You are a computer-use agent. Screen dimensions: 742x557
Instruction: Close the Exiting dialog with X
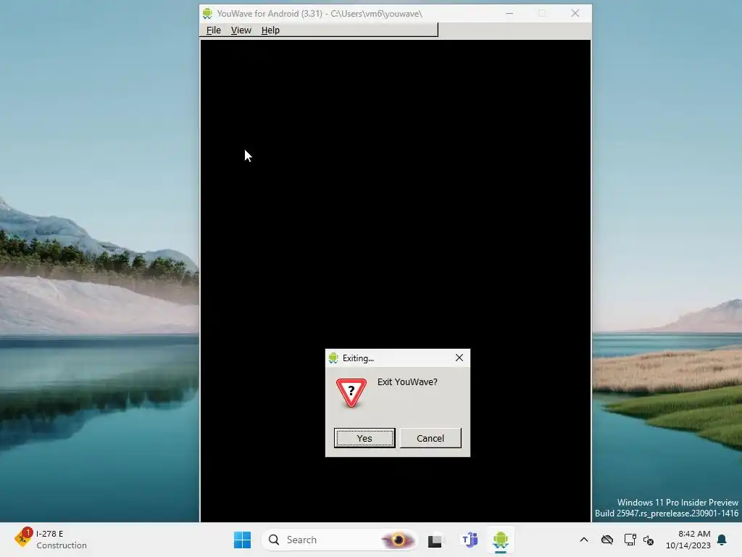pyautogui.click(x=459, y=358)
